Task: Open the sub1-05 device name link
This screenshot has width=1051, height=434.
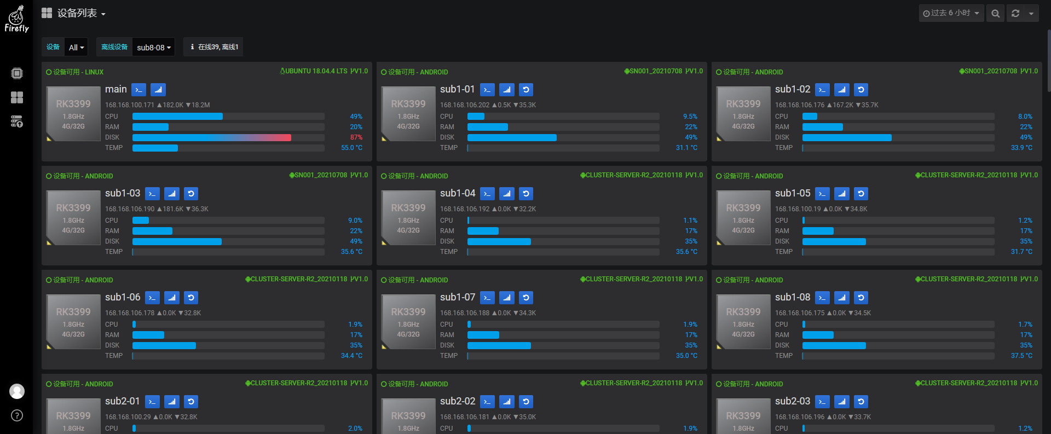Action: coord(793,193)
